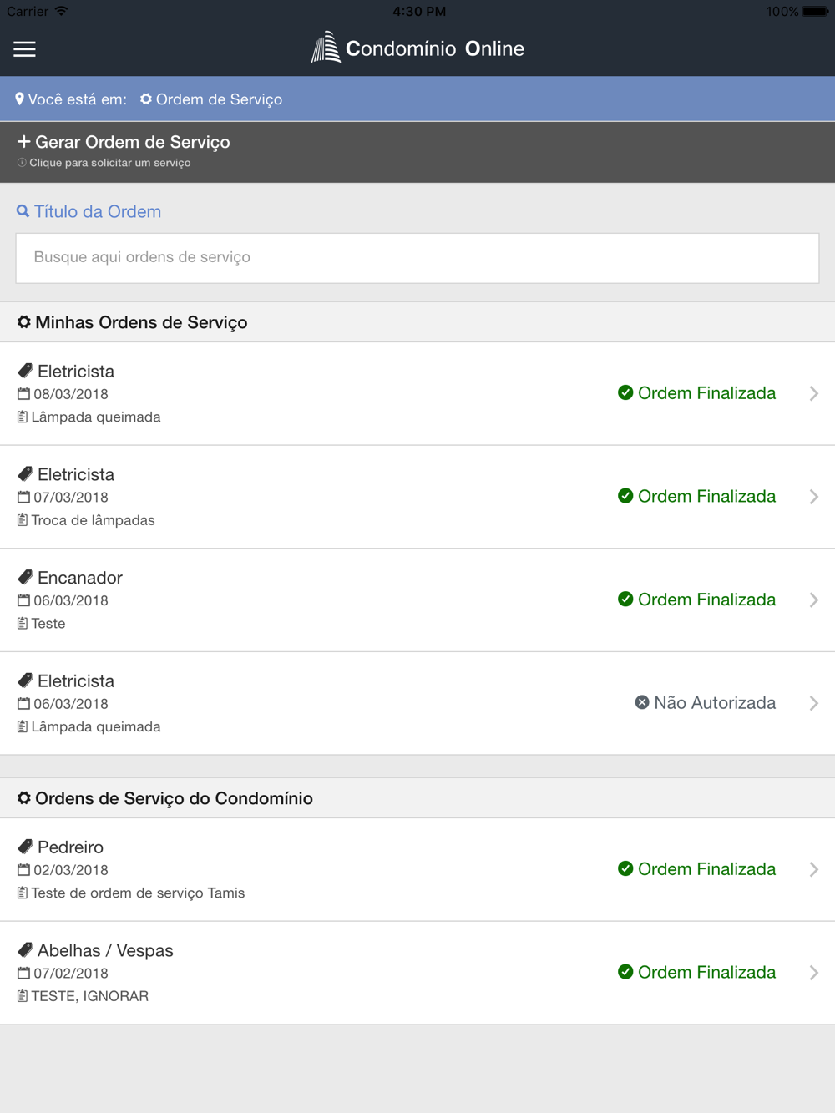
Task: Open the hamburger menu
Action: click(24, 49)
